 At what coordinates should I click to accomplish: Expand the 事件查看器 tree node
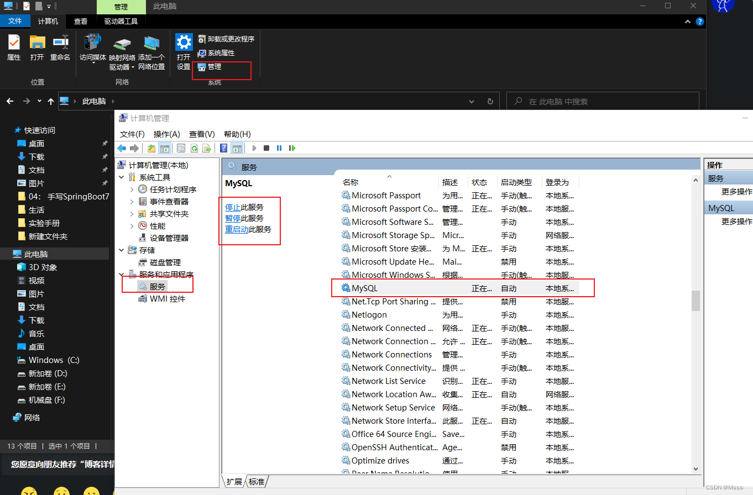click(x=132, y=202)
